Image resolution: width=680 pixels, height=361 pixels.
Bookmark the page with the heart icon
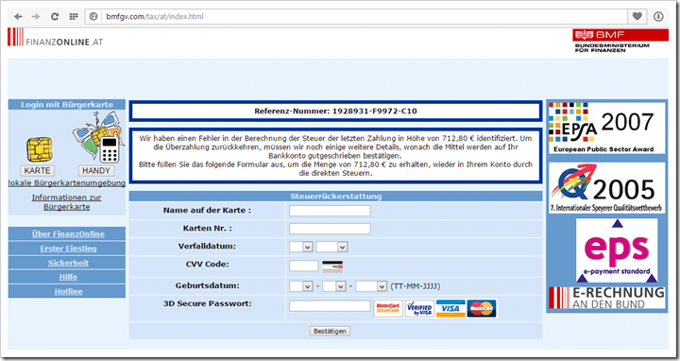637,16
